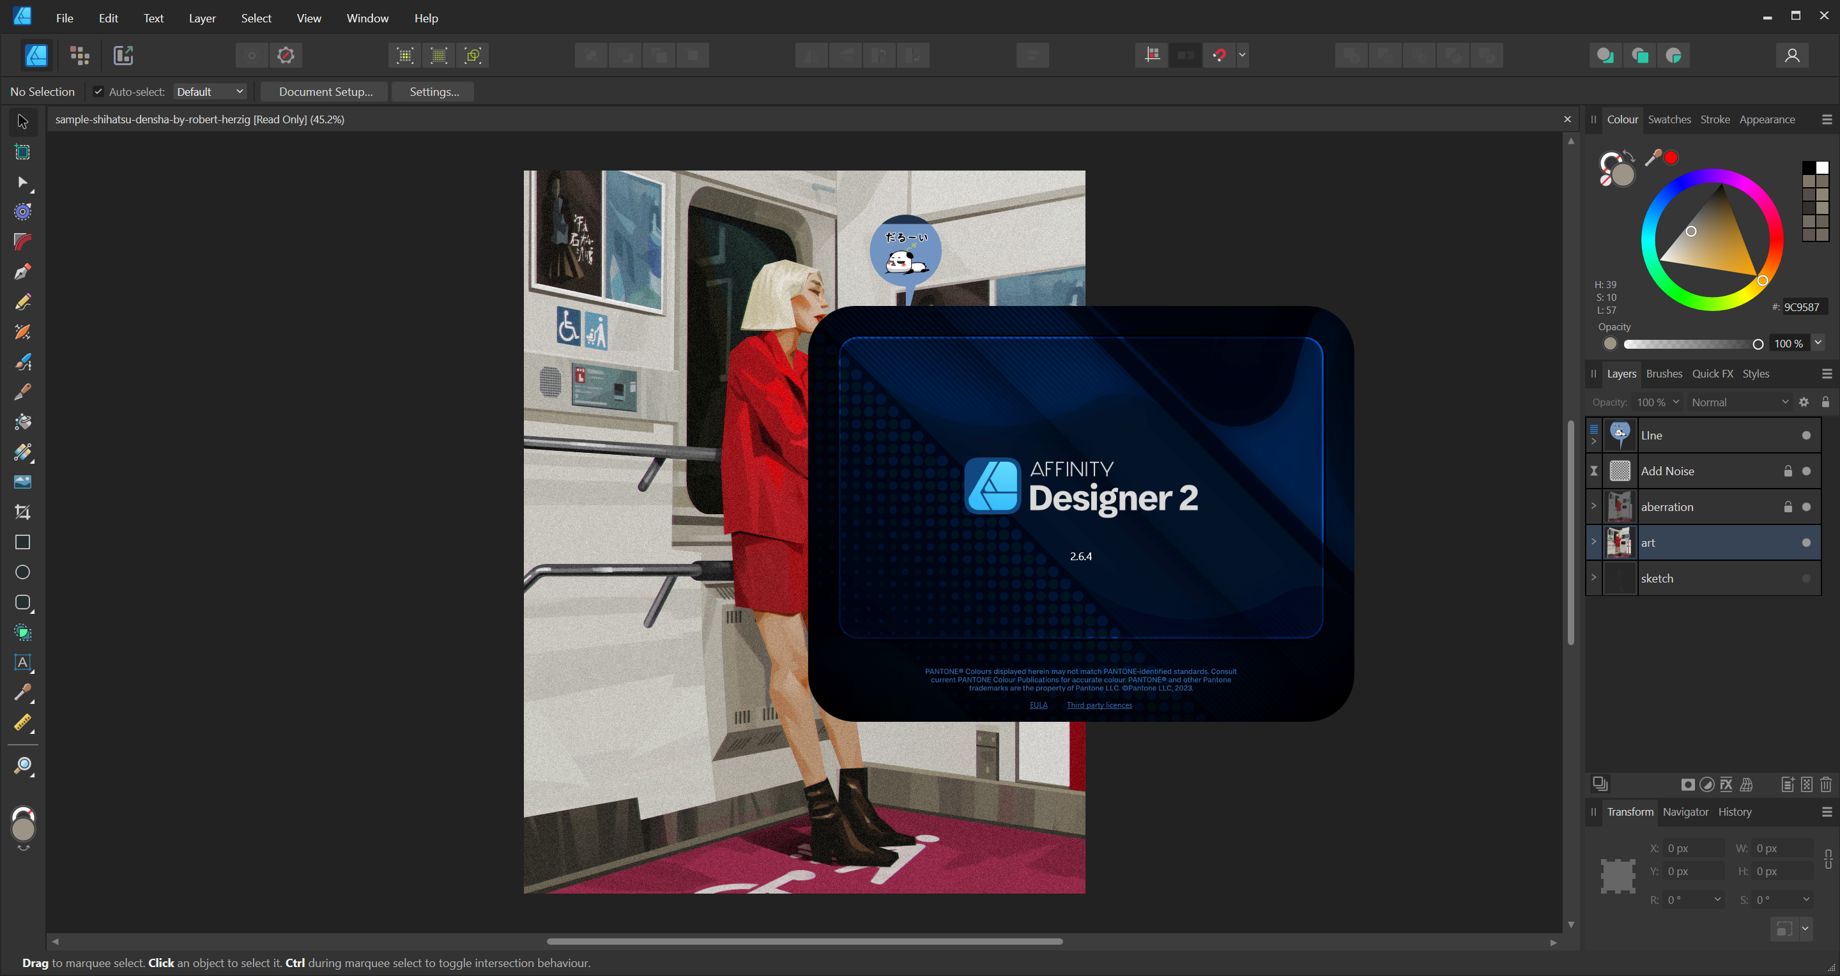The width and height of the screenshot is (1840, 976).
Task: Select the Node tool
Action: pyautogui.click(x=23, y=182)
